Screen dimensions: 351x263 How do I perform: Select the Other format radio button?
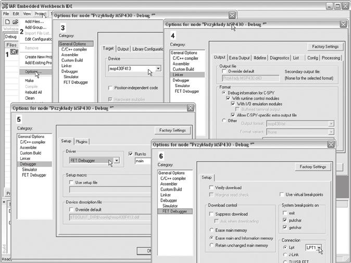tap(223, 121)
